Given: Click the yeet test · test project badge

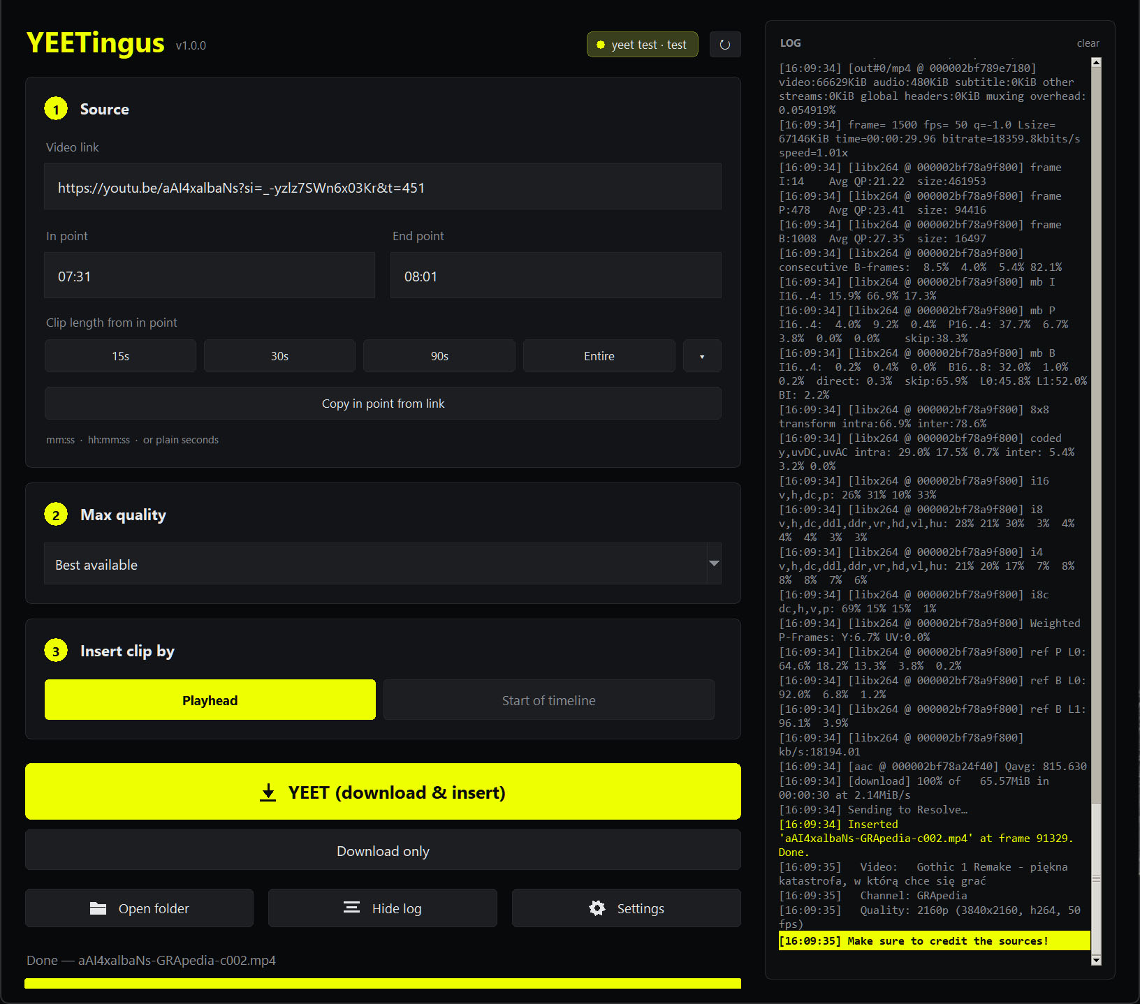Looking at the screenshot, I should [x=643, y=45].
